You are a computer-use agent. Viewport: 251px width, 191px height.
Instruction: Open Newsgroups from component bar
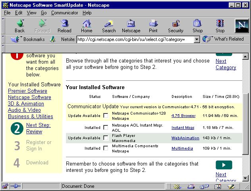[x=205, y=186]
